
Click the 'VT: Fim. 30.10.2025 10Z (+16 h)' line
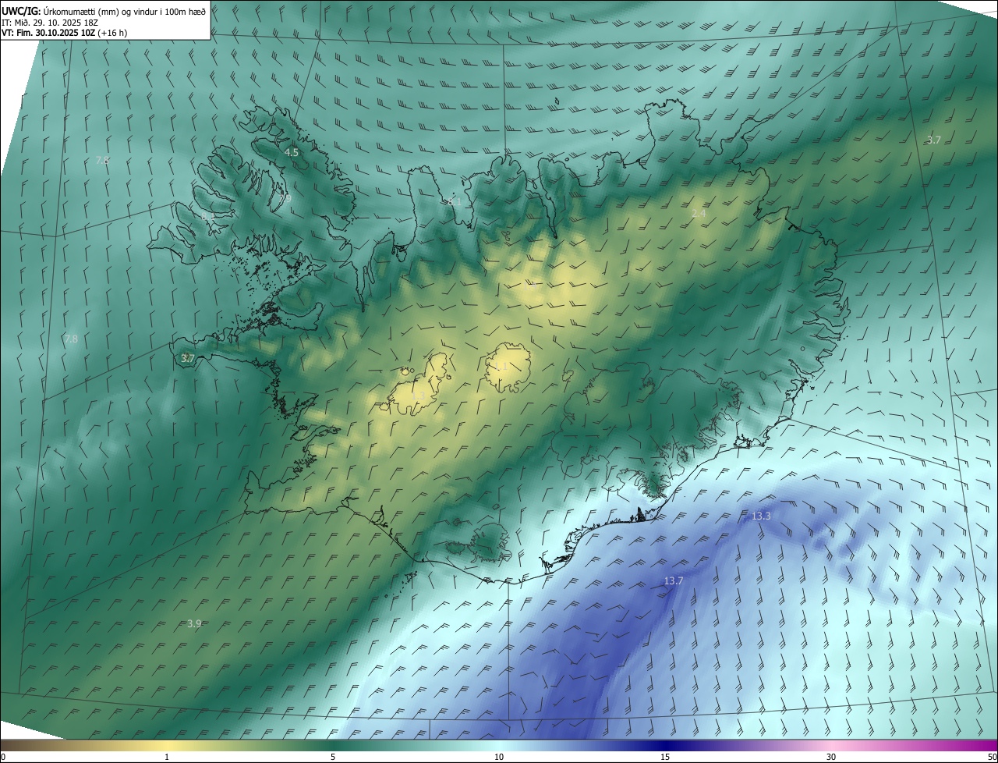pyautogui.click(x=64, y=33)
